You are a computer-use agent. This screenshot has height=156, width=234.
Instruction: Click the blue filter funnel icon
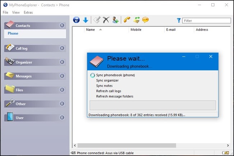pyautogui.click(x=179, y=20)
